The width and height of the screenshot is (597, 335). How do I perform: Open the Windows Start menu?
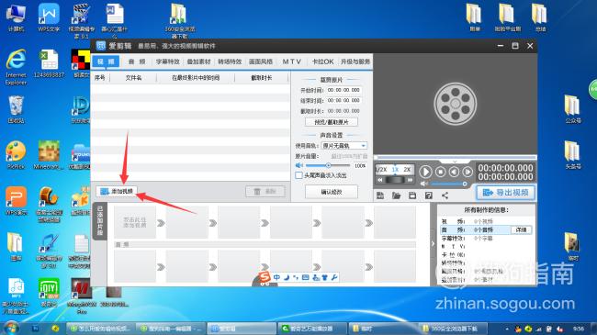pos(10,328)
